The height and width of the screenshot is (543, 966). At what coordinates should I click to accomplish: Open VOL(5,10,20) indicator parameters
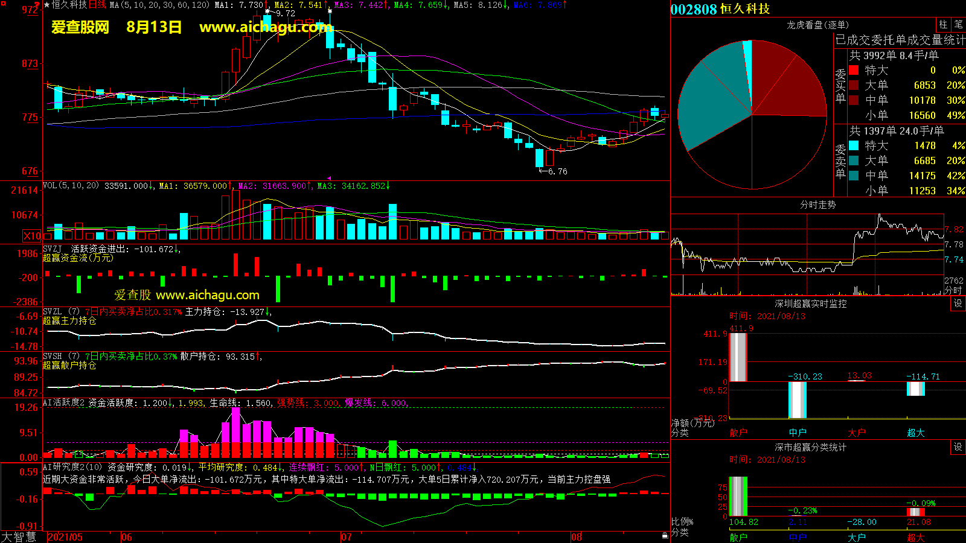[x=71, y=186]
